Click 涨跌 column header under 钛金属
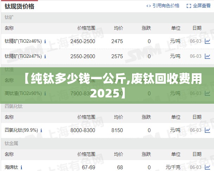This screenshot has width=214, height=171. click(x=146, y=154)
